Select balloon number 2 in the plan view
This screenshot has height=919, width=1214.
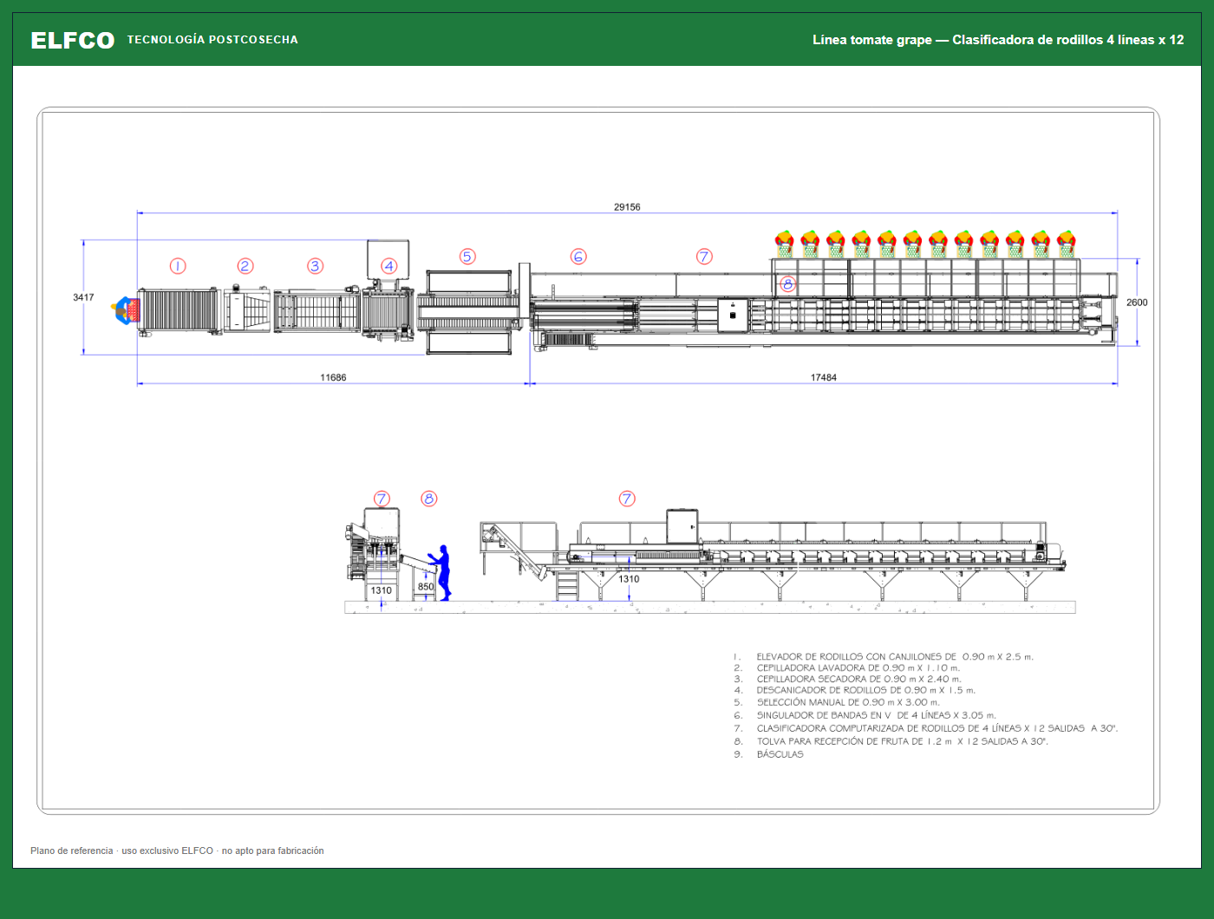coord(245,266)
